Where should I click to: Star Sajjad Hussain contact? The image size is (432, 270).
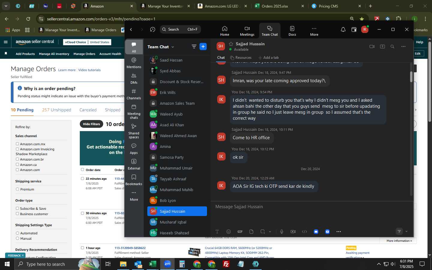[x=231, y=44]
